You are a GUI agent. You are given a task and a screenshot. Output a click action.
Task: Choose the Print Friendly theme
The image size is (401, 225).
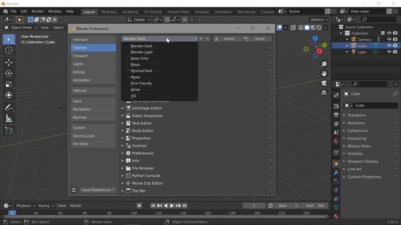click(141, 83)
